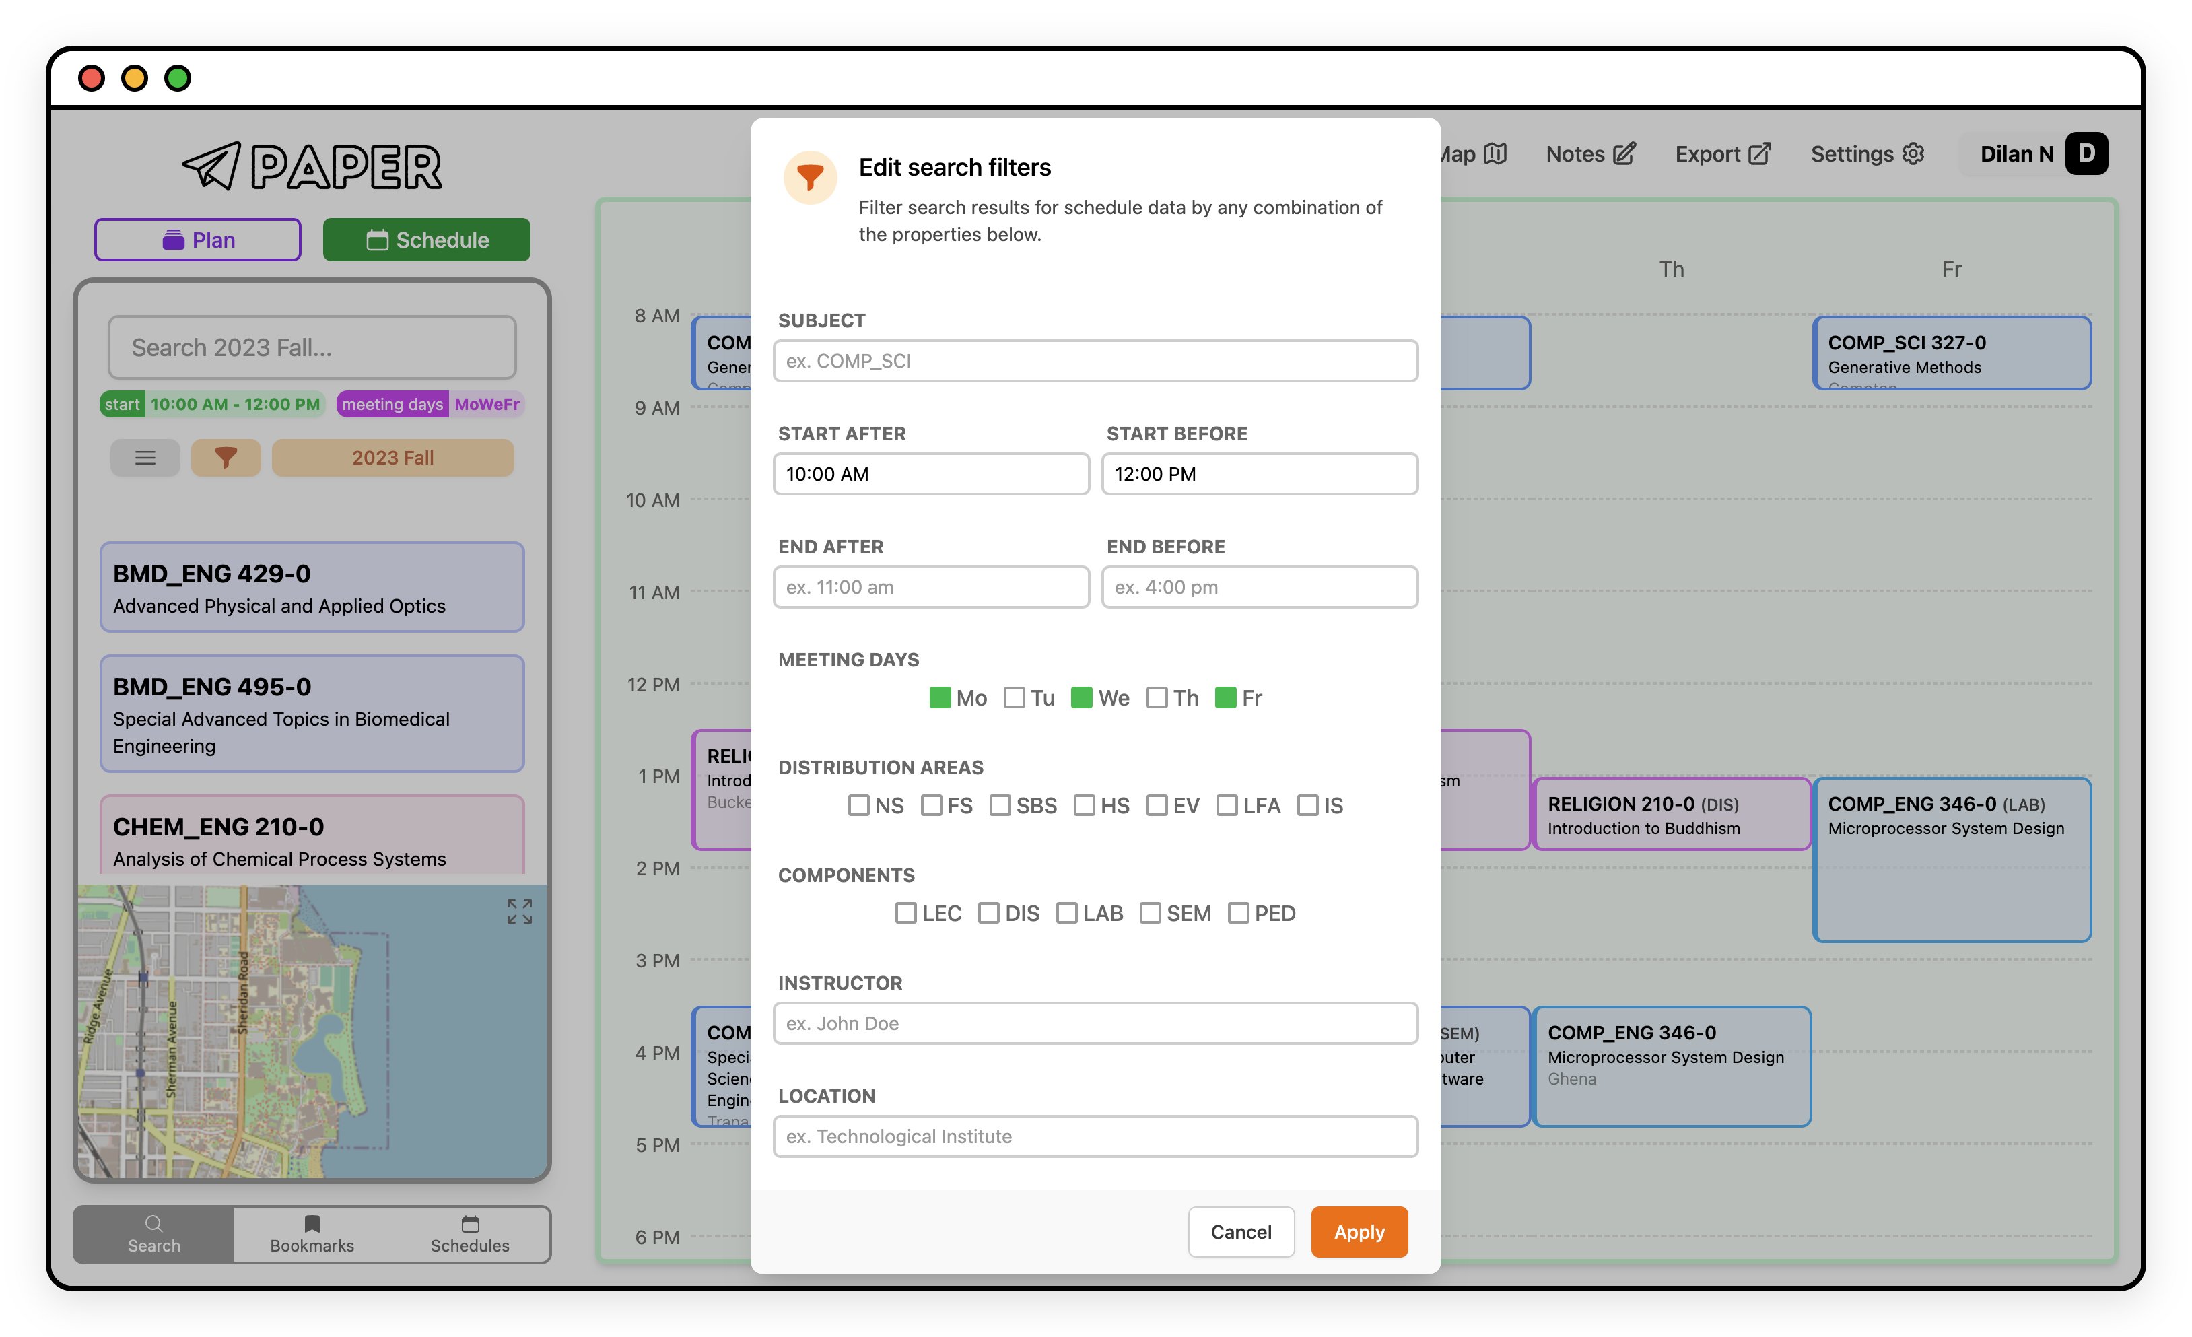Check the LEC component
This screenshot has width=2192, height=1337.
pos(905,913)
